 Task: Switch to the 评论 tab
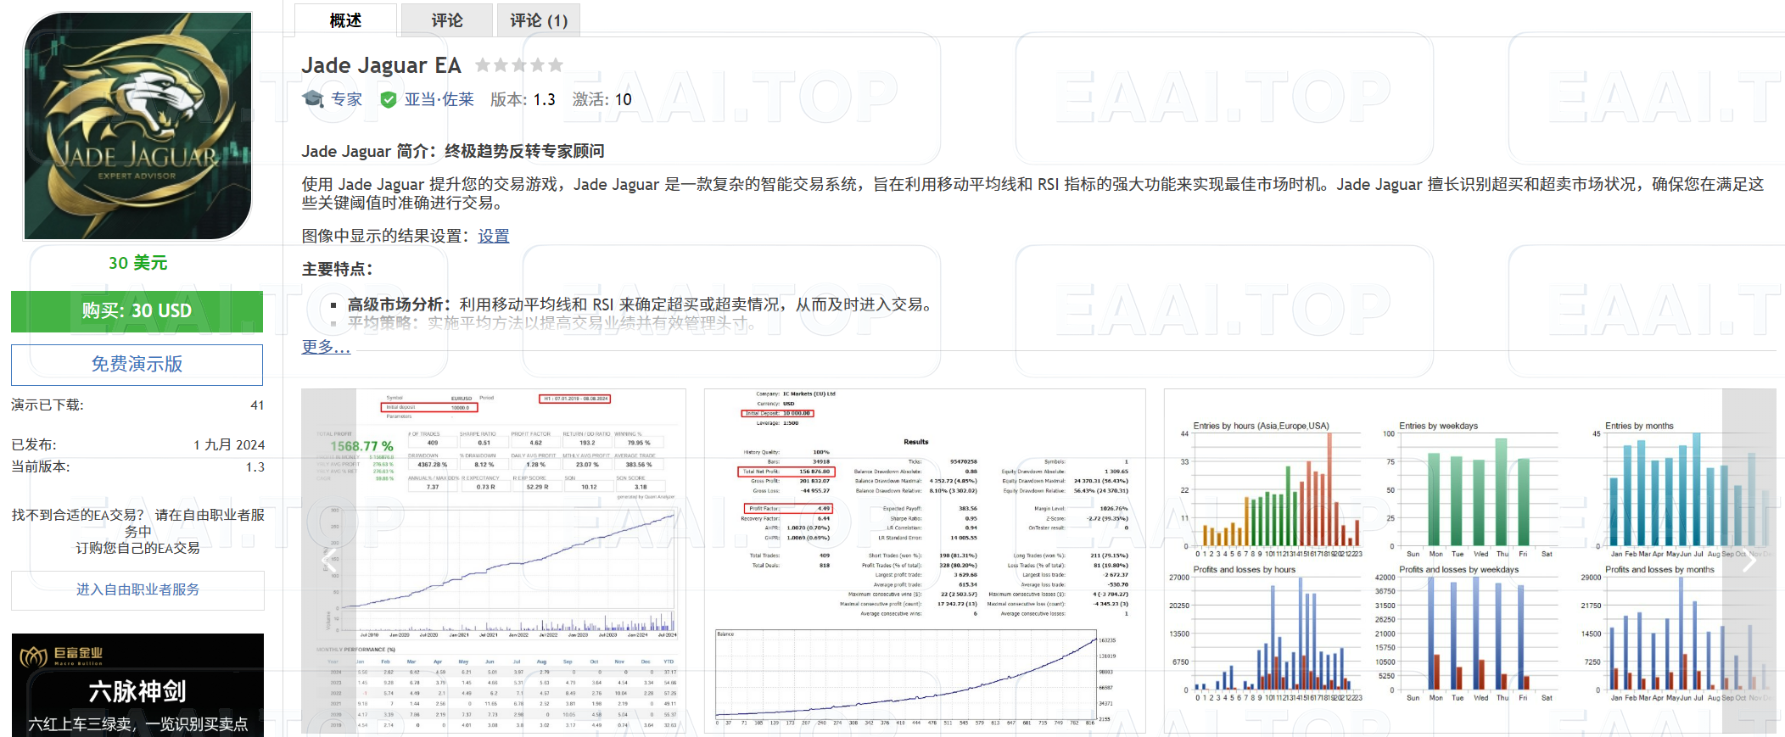(447, 20)
